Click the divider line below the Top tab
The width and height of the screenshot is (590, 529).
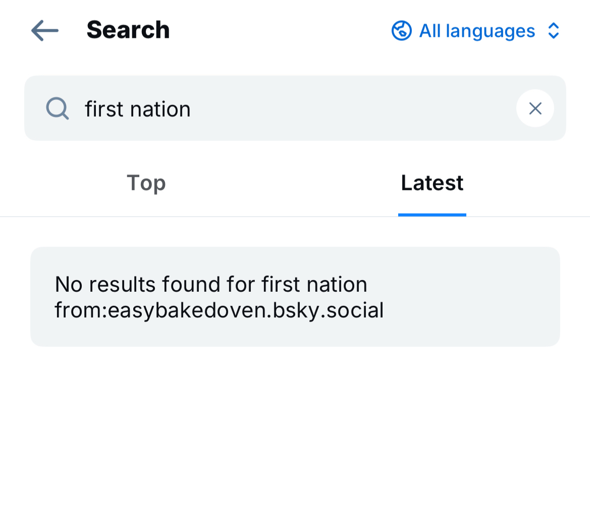[146, 217]
